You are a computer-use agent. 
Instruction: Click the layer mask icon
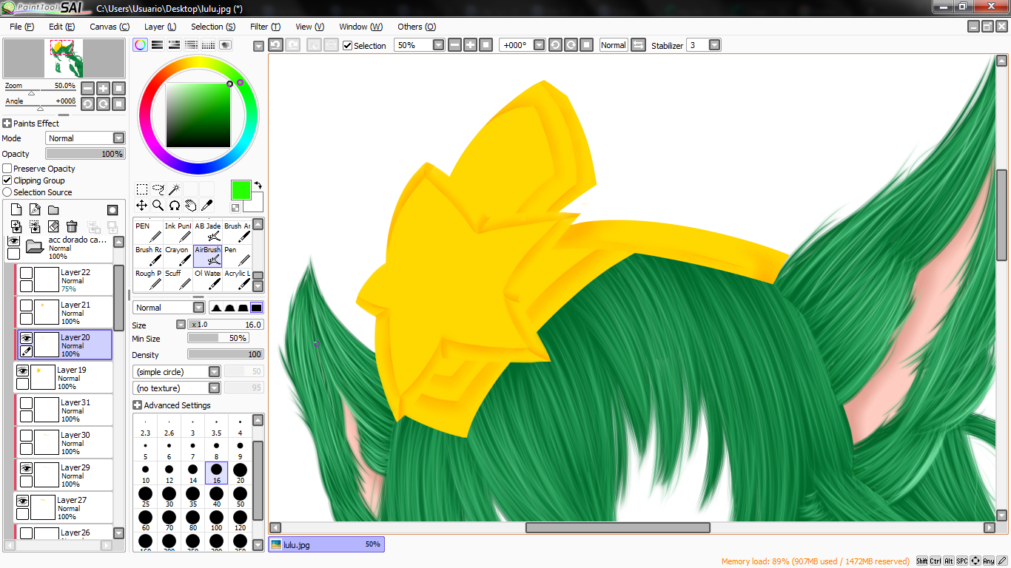112,210
